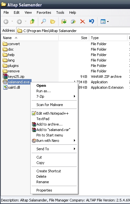Choose Rename from context menu
Screen dimensions: 130x204
pyautogui.click(x=54, y=182)
